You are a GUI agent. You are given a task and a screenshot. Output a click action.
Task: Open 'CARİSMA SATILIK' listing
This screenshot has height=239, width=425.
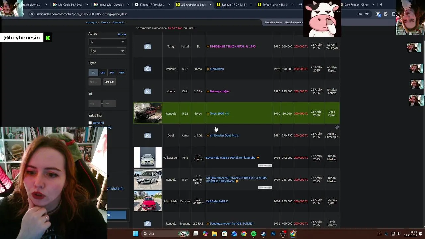(x=217, y=201)
